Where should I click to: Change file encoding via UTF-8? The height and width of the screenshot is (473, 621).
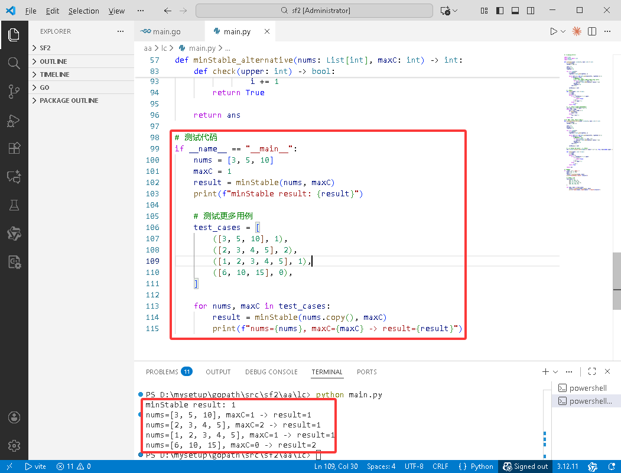pos(414,466)
